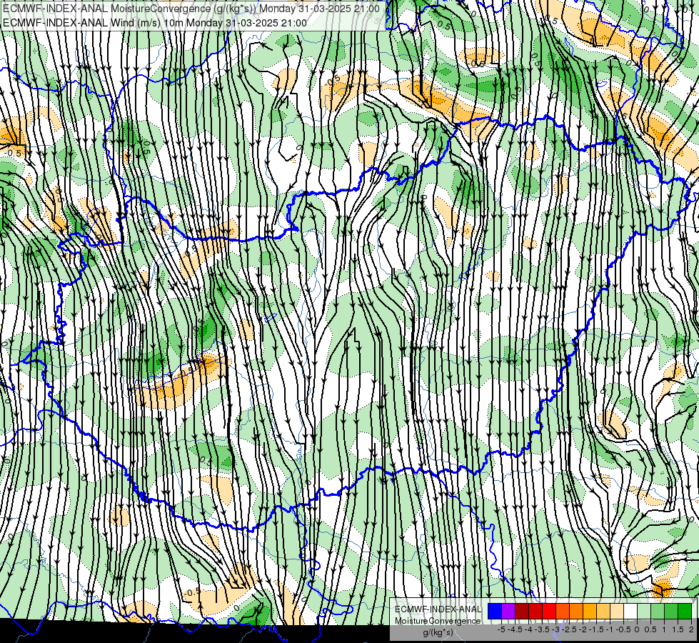The width and height of the screenshot is (699, 643).
Task: Click the pale peach legend swatch
Action: 617,611
